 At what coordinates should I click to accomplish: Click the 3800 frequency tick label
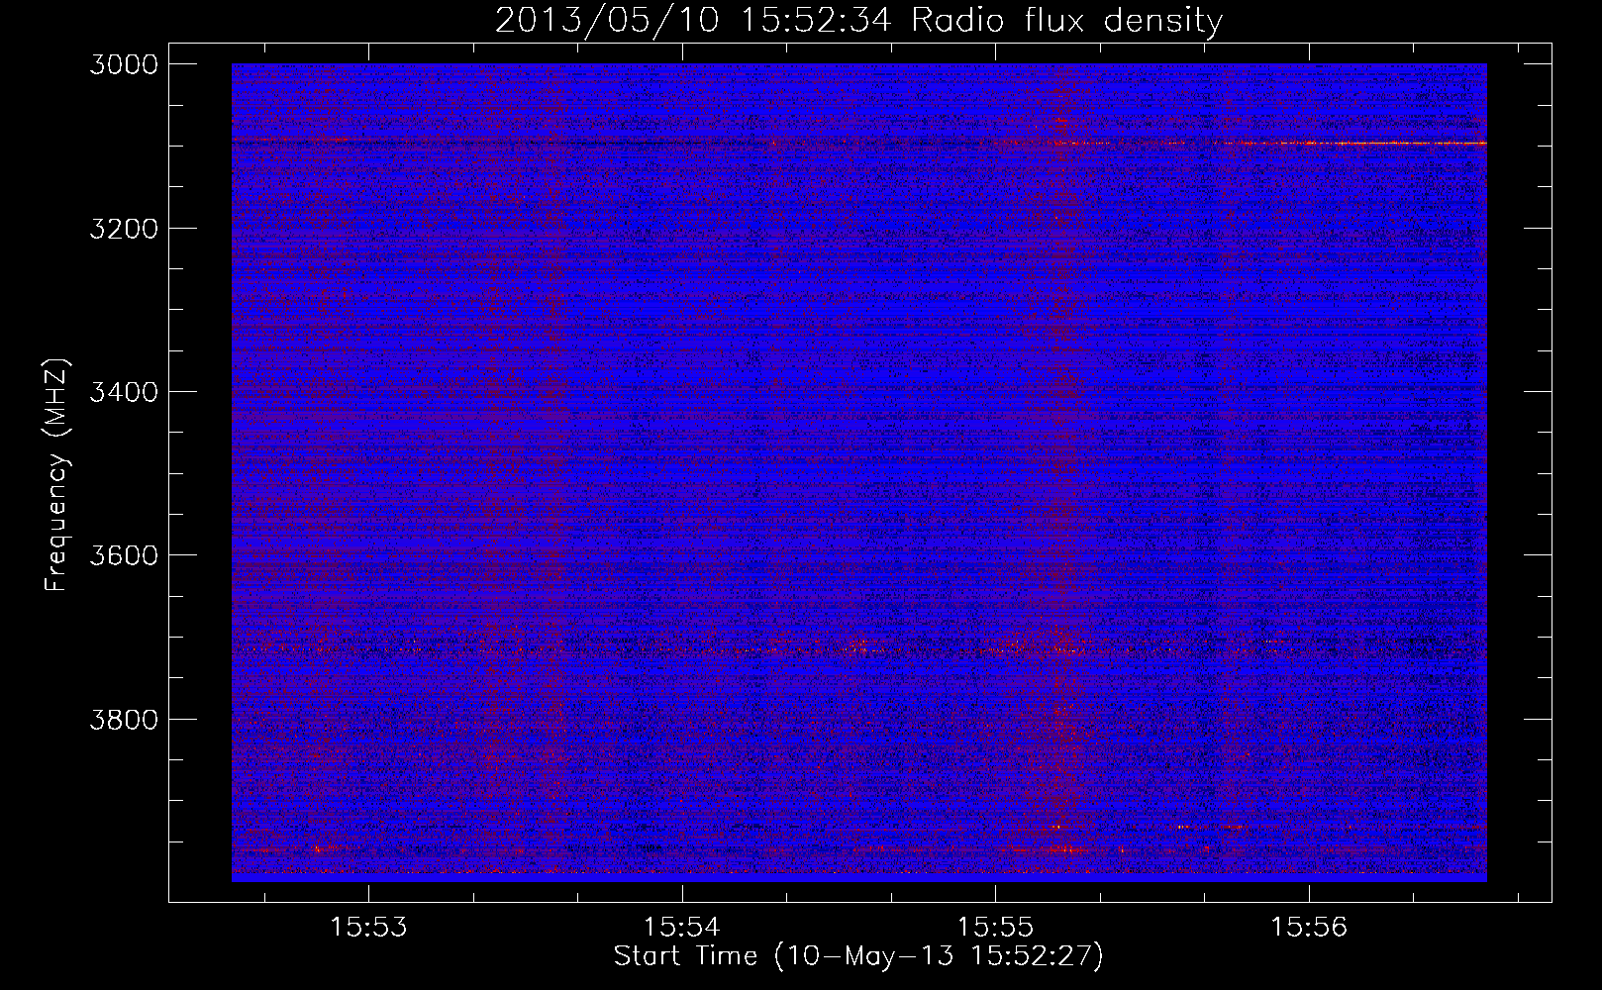pyautogui.click(x=124, y=719)
